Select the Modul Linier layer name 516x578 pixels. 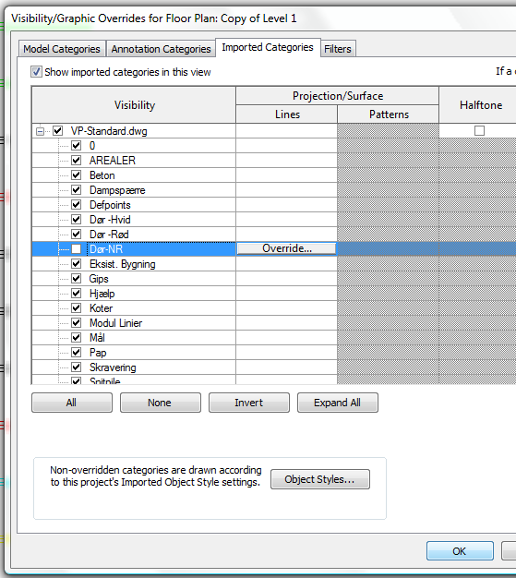point(115,323)
